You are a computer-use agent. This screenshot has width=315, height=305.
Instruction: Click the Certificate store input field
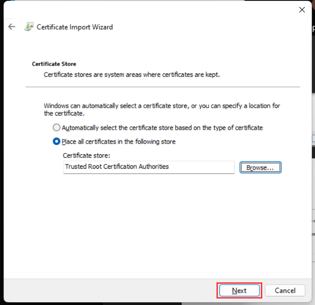(x=149, y=167)
